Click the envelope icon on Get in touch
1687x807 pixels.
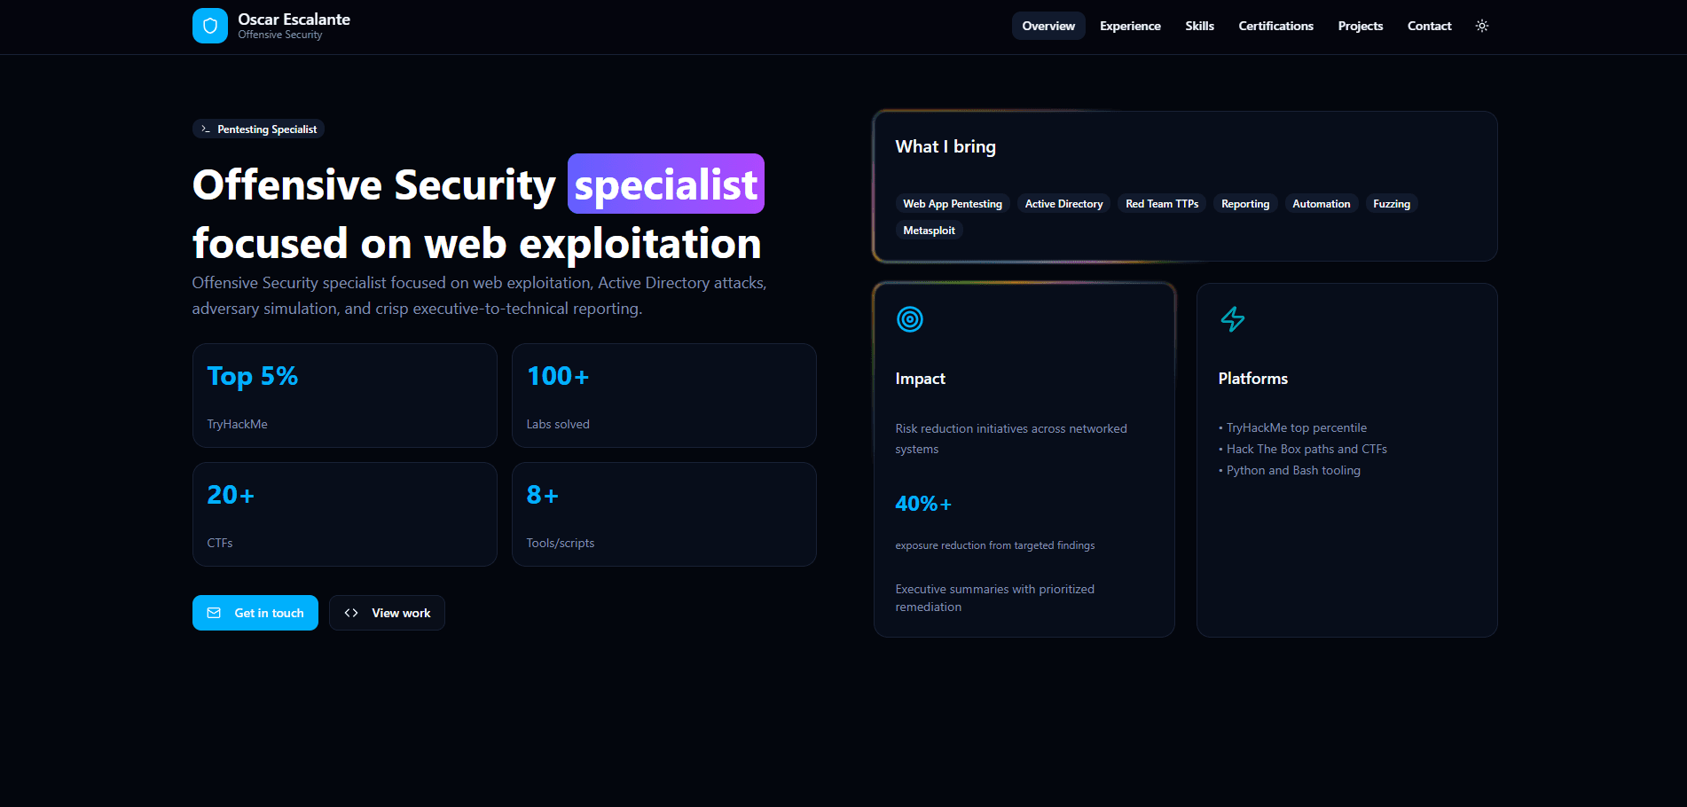[214, 613]
